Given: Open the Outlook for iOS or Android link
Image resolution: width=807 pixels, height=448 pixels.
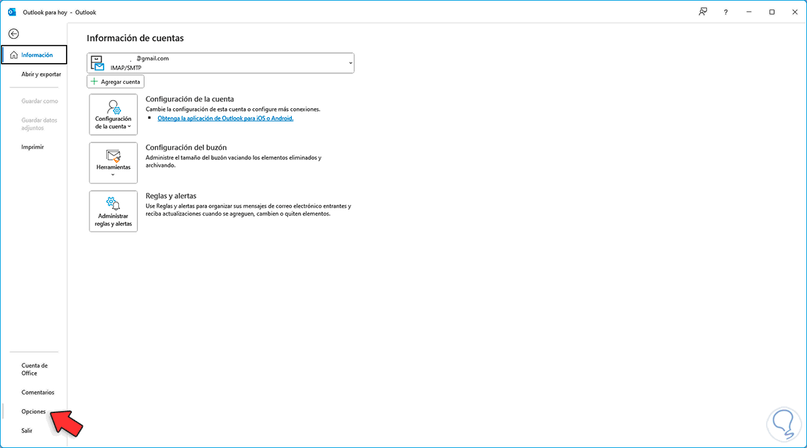Looking at the screenshot, I should pos(225,118).
